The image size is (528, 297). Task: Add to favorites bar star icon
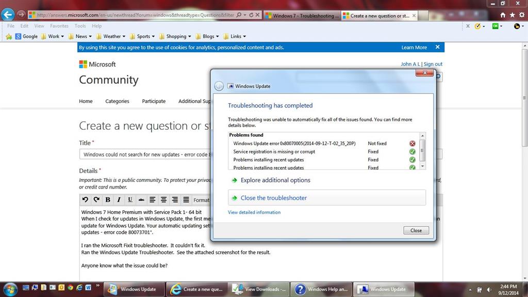(x=9, y=37)
